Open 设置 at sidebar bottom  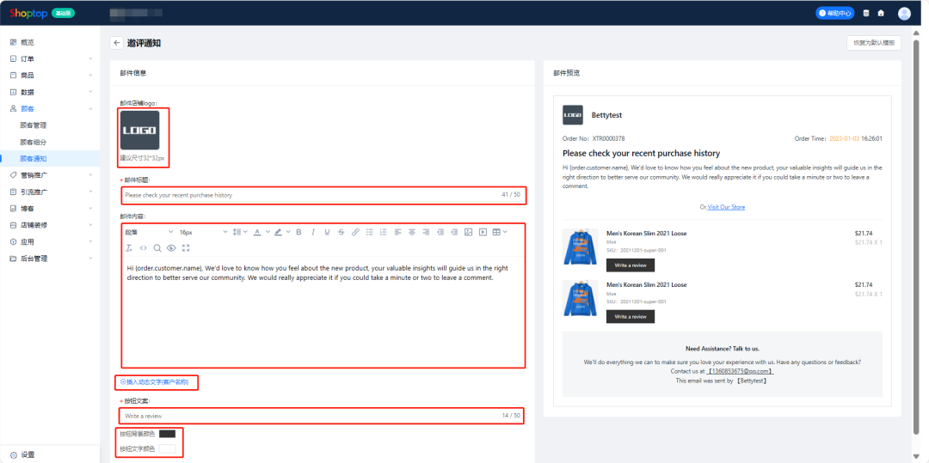28,454
